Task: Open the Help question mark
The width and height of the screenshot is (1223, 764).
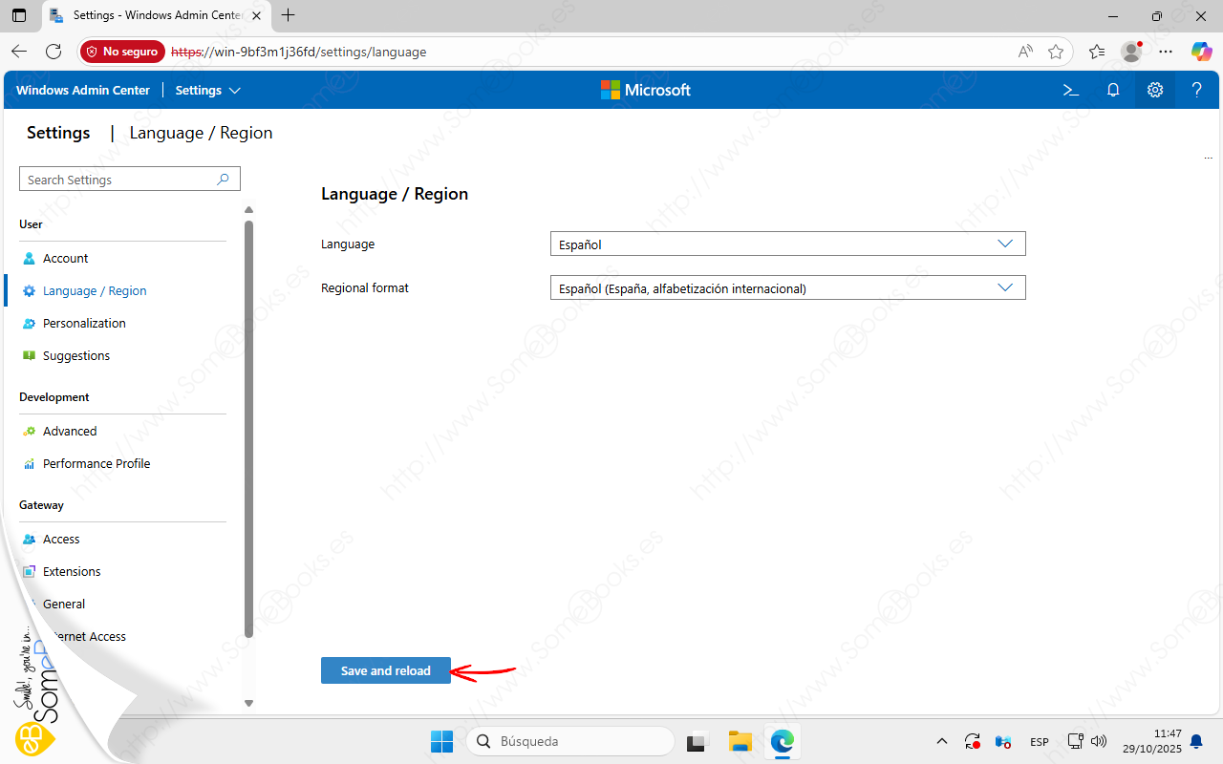Action: [x=1196, y=90]
